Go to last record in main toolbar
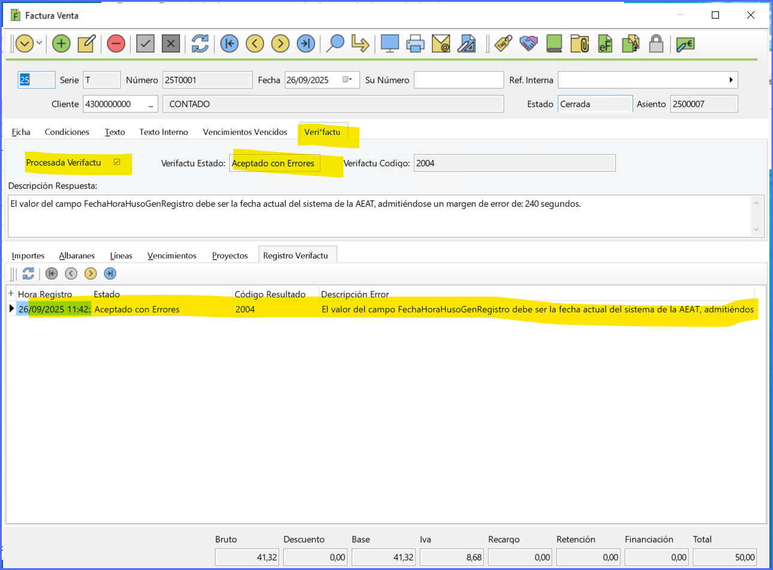This screenshot has height=570, width=773. click(305, 43)
